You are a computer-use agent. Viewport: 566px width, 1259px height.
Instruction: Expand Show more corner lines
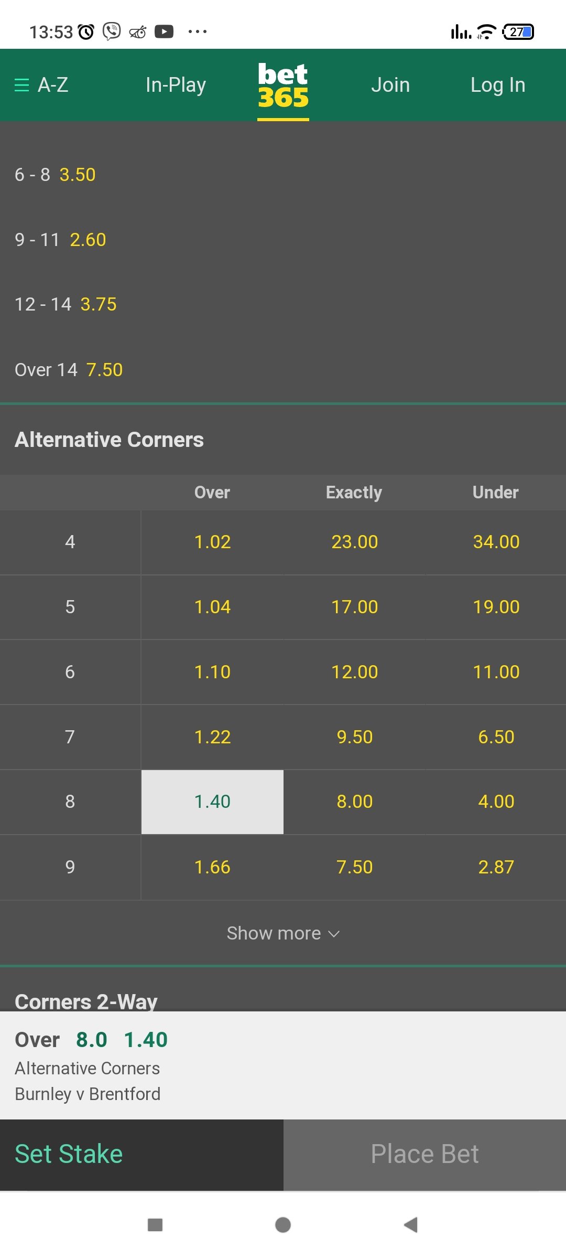pos(283,933)
